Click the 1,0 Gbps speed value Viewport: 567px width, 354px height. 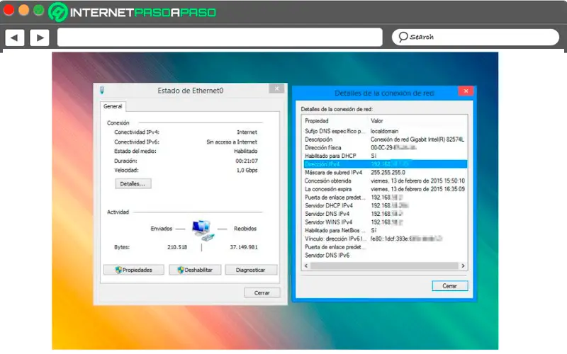tap(247, 170)
